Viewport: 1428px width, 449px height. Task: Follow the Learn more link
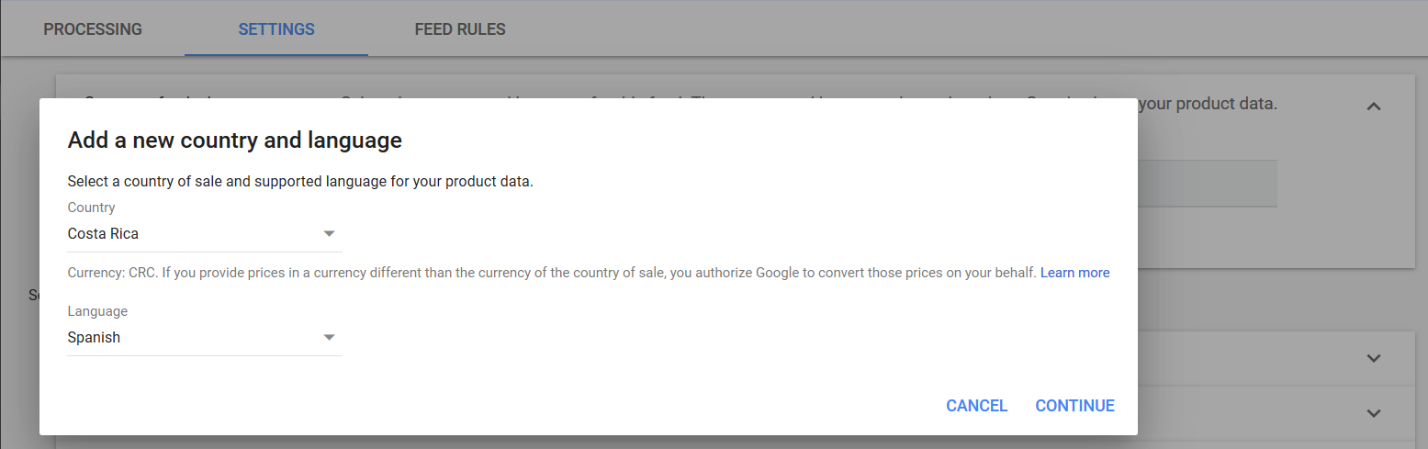click(x=1074, y=273)
